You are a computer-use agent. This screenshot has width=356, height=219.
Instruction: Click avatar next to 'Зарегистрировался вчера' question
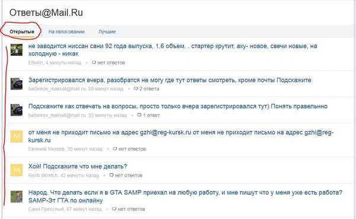pos(17,84)
